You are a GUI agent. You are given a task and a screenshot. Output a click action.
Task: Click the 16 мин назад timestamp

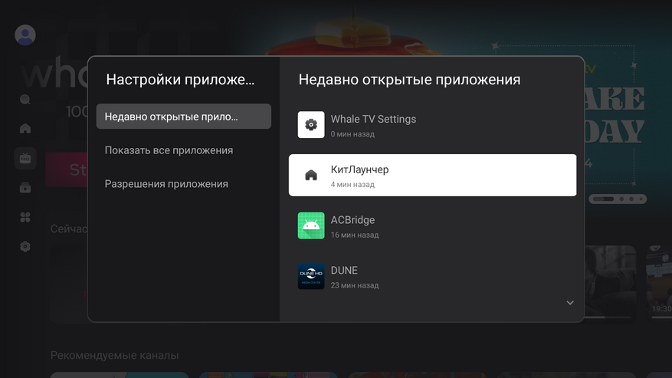(355, 235)
